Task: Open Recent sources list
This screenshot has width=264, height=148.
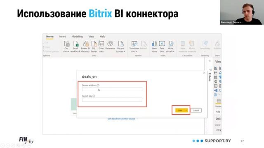Action: [120, 46]
